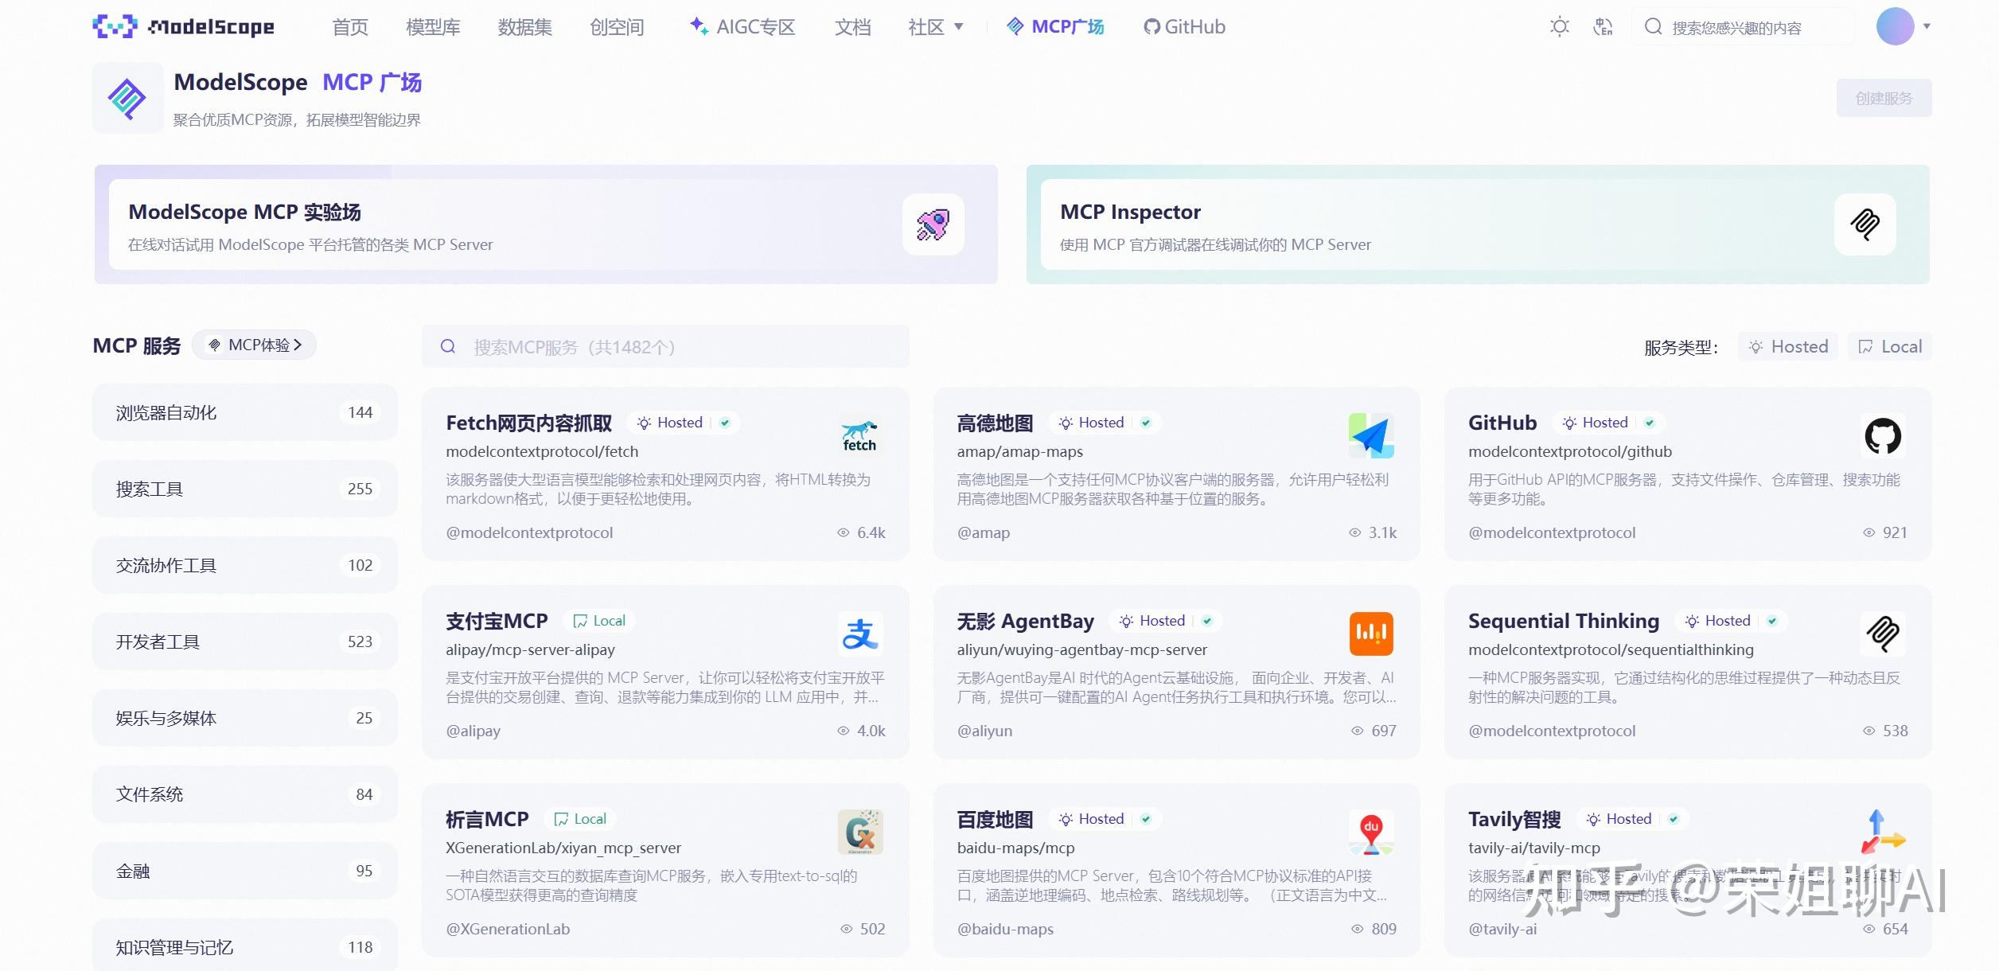Switch language using the 中/En toggle
The width and height of the screenshot is (1999, 971).
[1603, 26]
